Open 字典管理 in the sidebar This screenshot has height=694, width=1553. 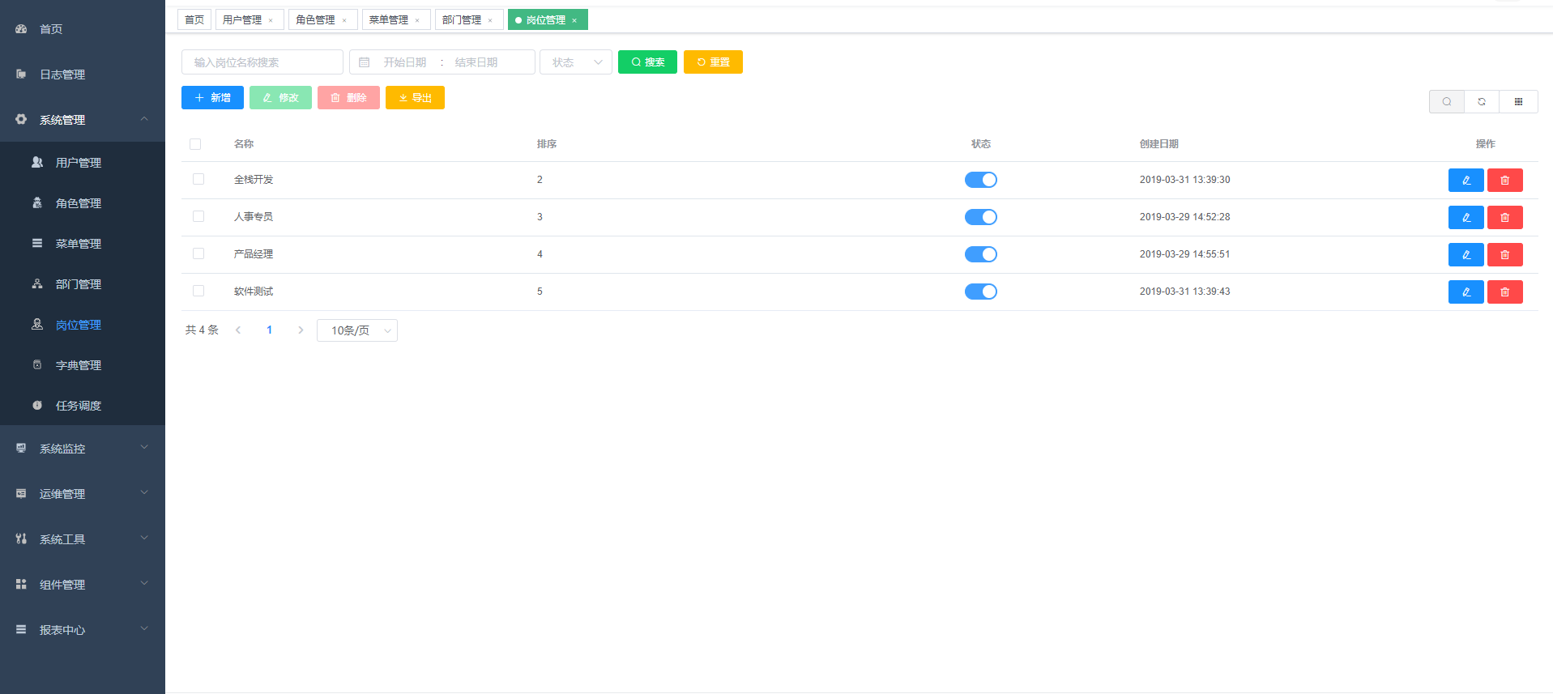(x=83, y=364)
